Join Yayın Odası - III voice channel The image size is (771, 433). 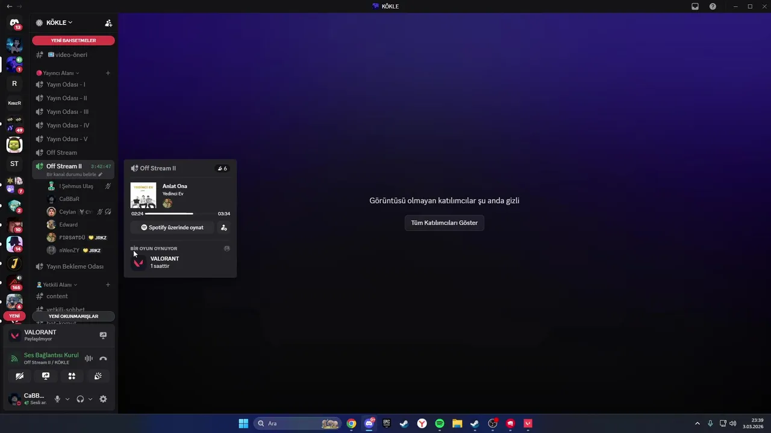pyautogui.click(x=73, y=112)
